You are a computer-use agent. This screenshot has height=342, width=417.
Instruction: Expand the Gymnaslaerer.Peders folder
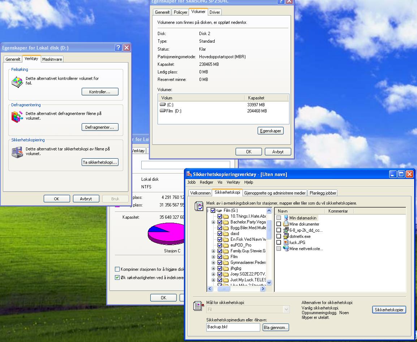click(213, 262)
